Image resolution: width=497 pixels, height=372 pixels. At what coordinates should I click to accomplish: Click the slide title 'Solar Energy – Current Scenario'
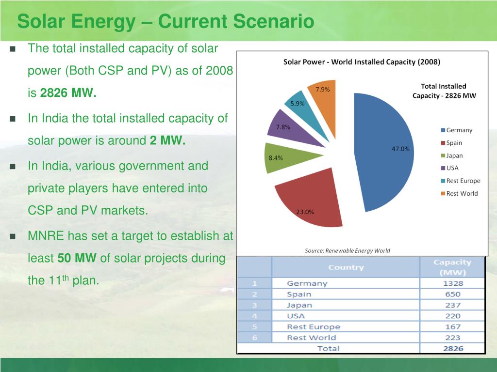click(x=166, y=21)
